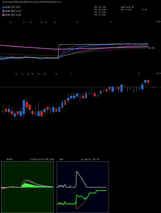
Task: Click the 'MACD:' panel heading
Action: click(x=10, y=159)
